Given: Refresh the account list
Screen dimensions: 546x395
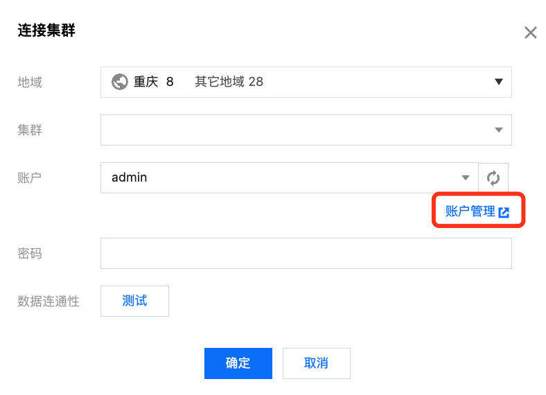Looking at the screenshot, I should (x=493, y=177).
